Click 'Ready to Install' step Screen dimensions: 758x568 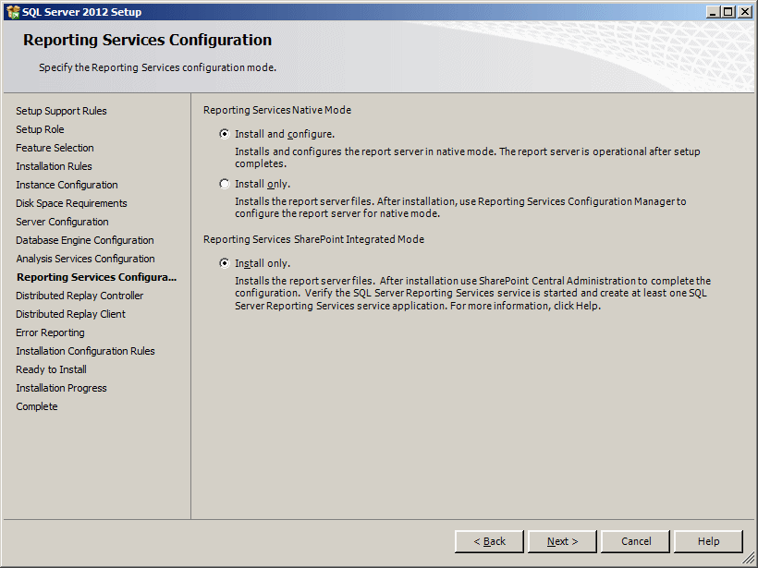click(51, 369)
